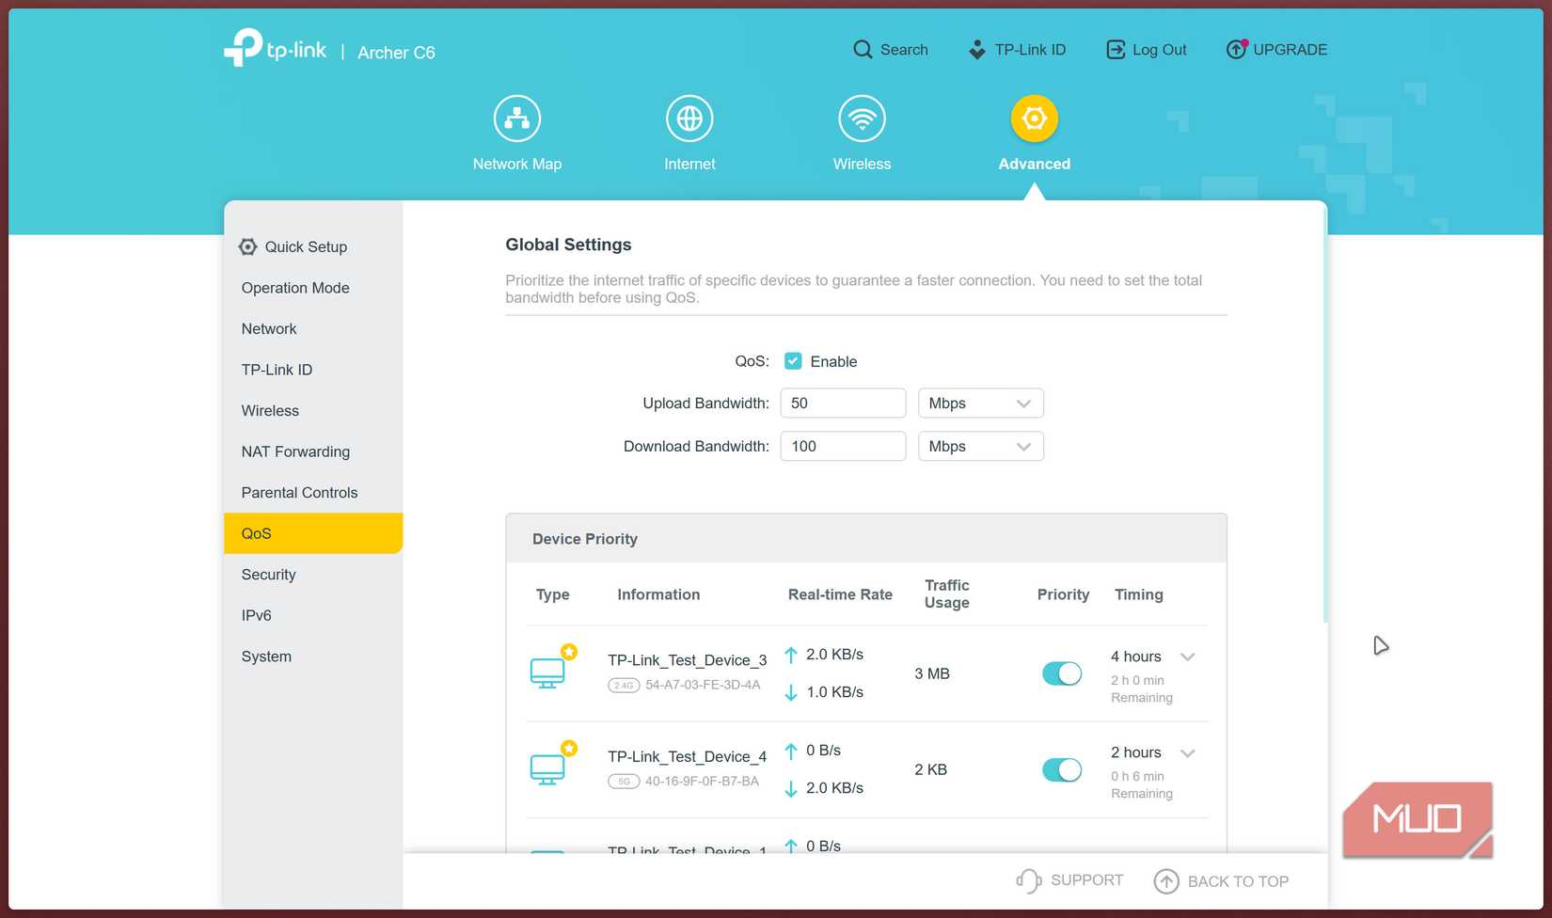Select QoS in the sidebar
1552x918 pixels.
[x=313, y=533]
